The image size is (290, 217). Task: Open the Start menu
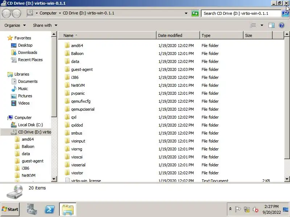tap(10, 209)
